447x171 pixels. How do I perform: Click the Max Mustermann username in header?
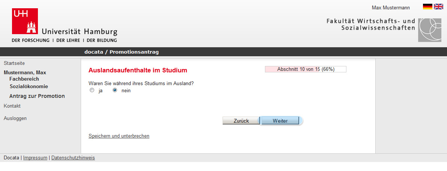pos(391,8)
